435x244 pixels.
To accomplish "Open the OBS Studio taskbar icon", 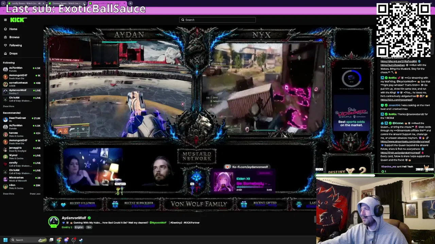I will coord(74,240).
